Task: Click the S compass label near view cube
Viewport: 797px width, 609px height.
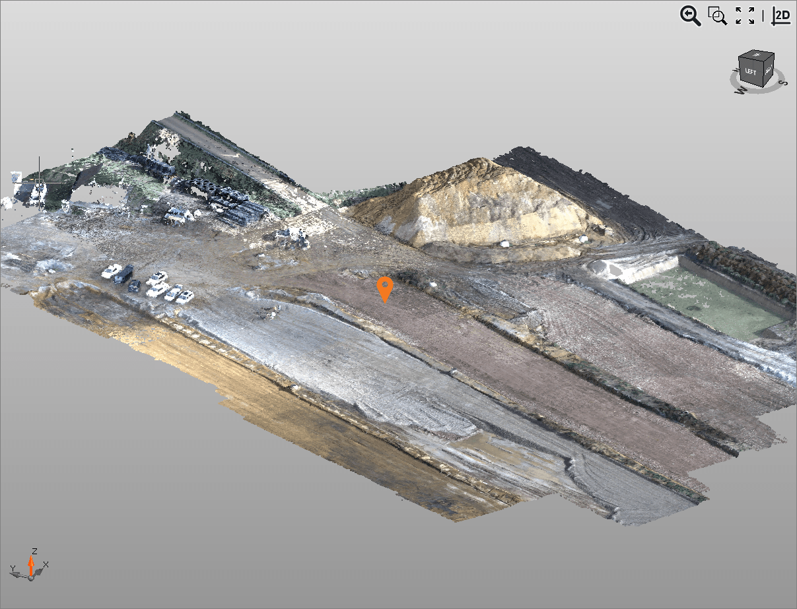Action: click(783, 82)
